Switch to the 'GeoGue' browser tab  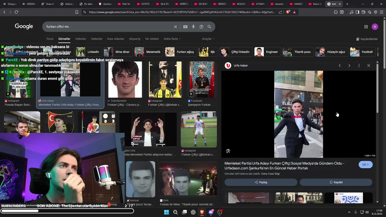[106, 4]
